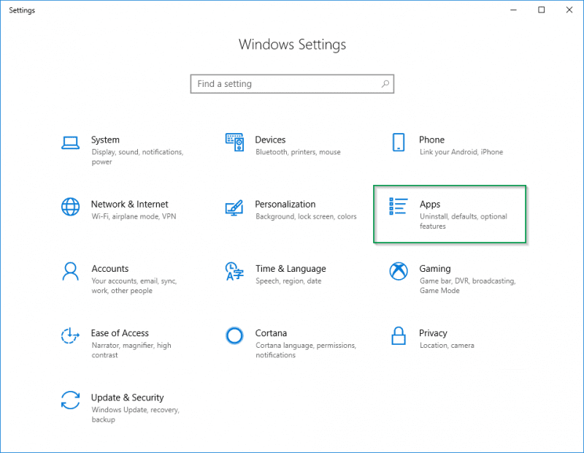This screenshot has width=584, height=453.
Task: Click the Find a setting search box
Action: 292,83
